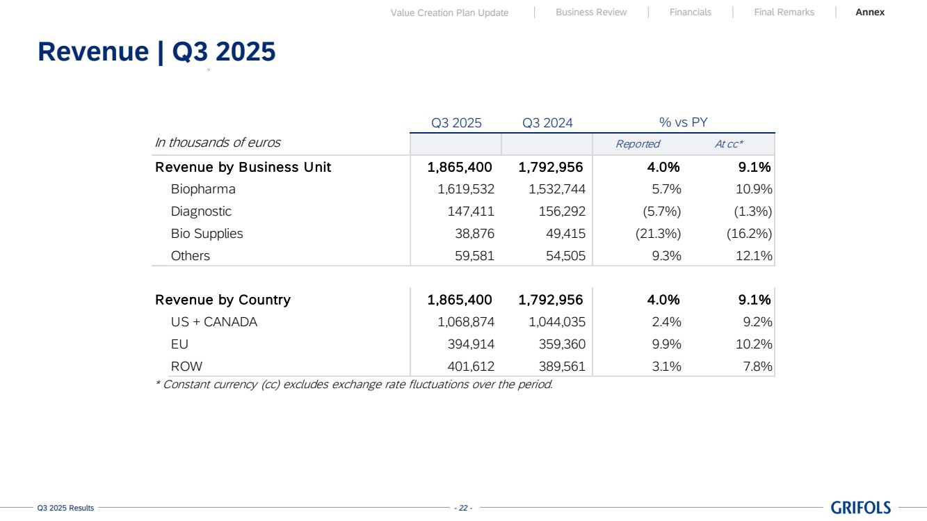Select the Diagnostic row label

[x=201, y=211]
